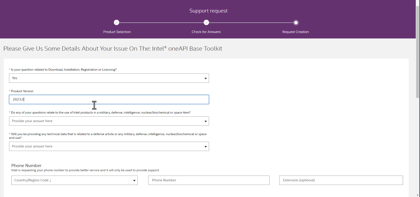Click the vertical scrollbar thumb
The height and width of the screenshot is (197, 420).
tap(418, 52)
